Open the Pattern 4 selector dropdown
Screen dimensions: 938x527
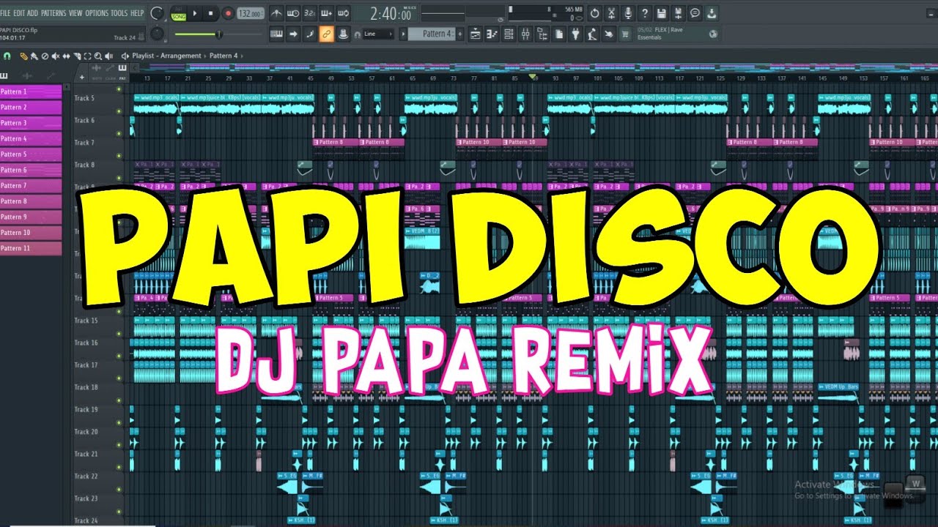(x=431, y=34)
